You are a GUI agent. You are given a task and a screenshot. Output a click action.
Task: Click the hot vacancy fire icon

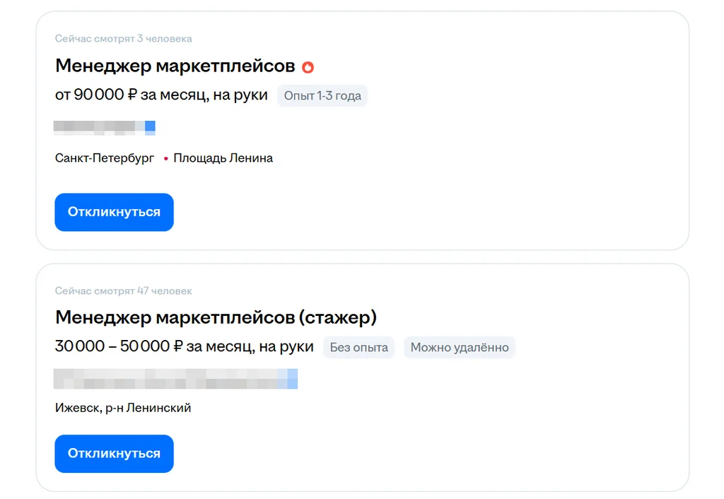[308, 67]
